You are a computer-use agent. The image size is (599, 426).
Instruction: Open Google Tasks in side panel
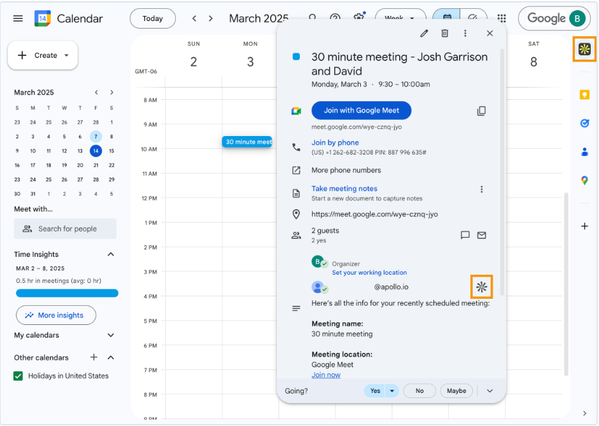pyautogui.click(x=584, y=123)
